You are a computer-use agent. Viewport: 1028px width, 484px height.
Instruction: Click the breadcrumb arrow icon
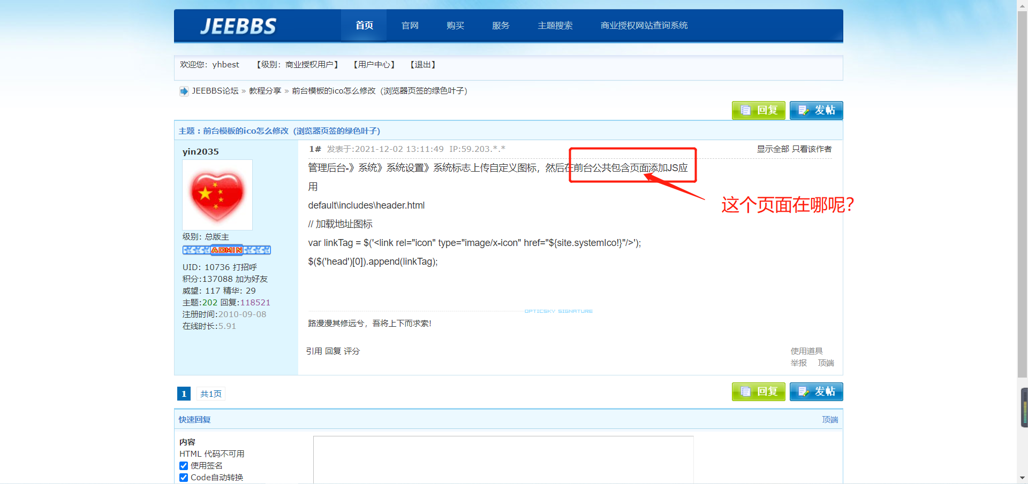coord(184,91)
